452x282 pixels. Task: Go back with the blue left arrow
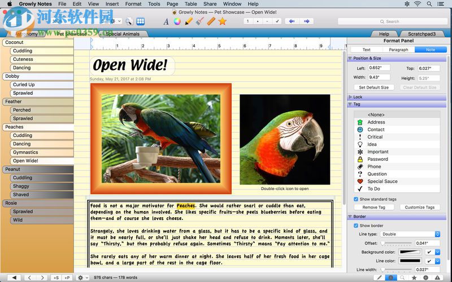point(292,21)
